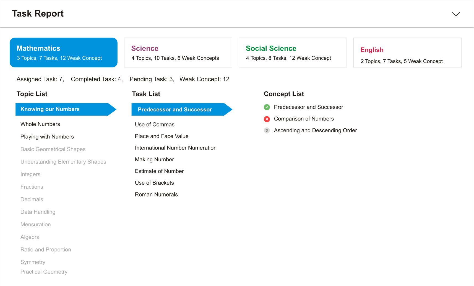Choose Playing with Numbers topic
Image resolution: width=474 pixels, height=286 pixels.
click(47, 137)
